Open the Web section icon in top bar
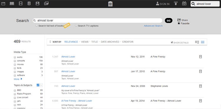Image resolution: width=221 pixels, height=109 pixels. point(3,4)
